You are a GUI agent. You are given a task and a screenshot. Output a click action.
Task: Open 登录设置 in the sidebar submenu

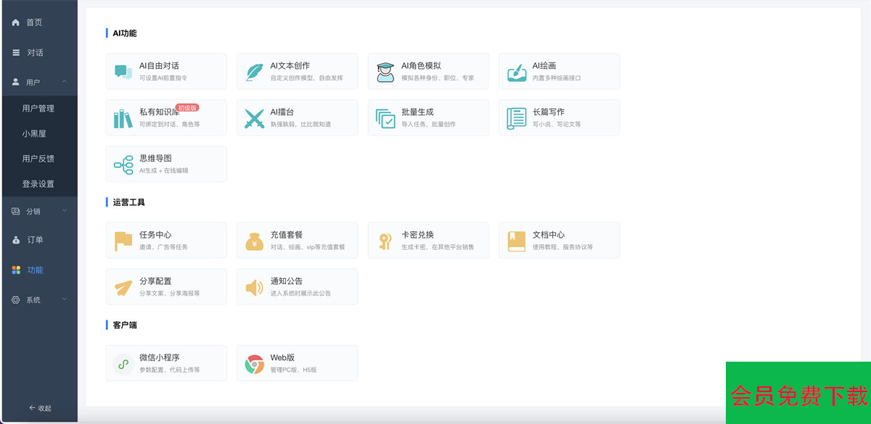click(38, 184)
